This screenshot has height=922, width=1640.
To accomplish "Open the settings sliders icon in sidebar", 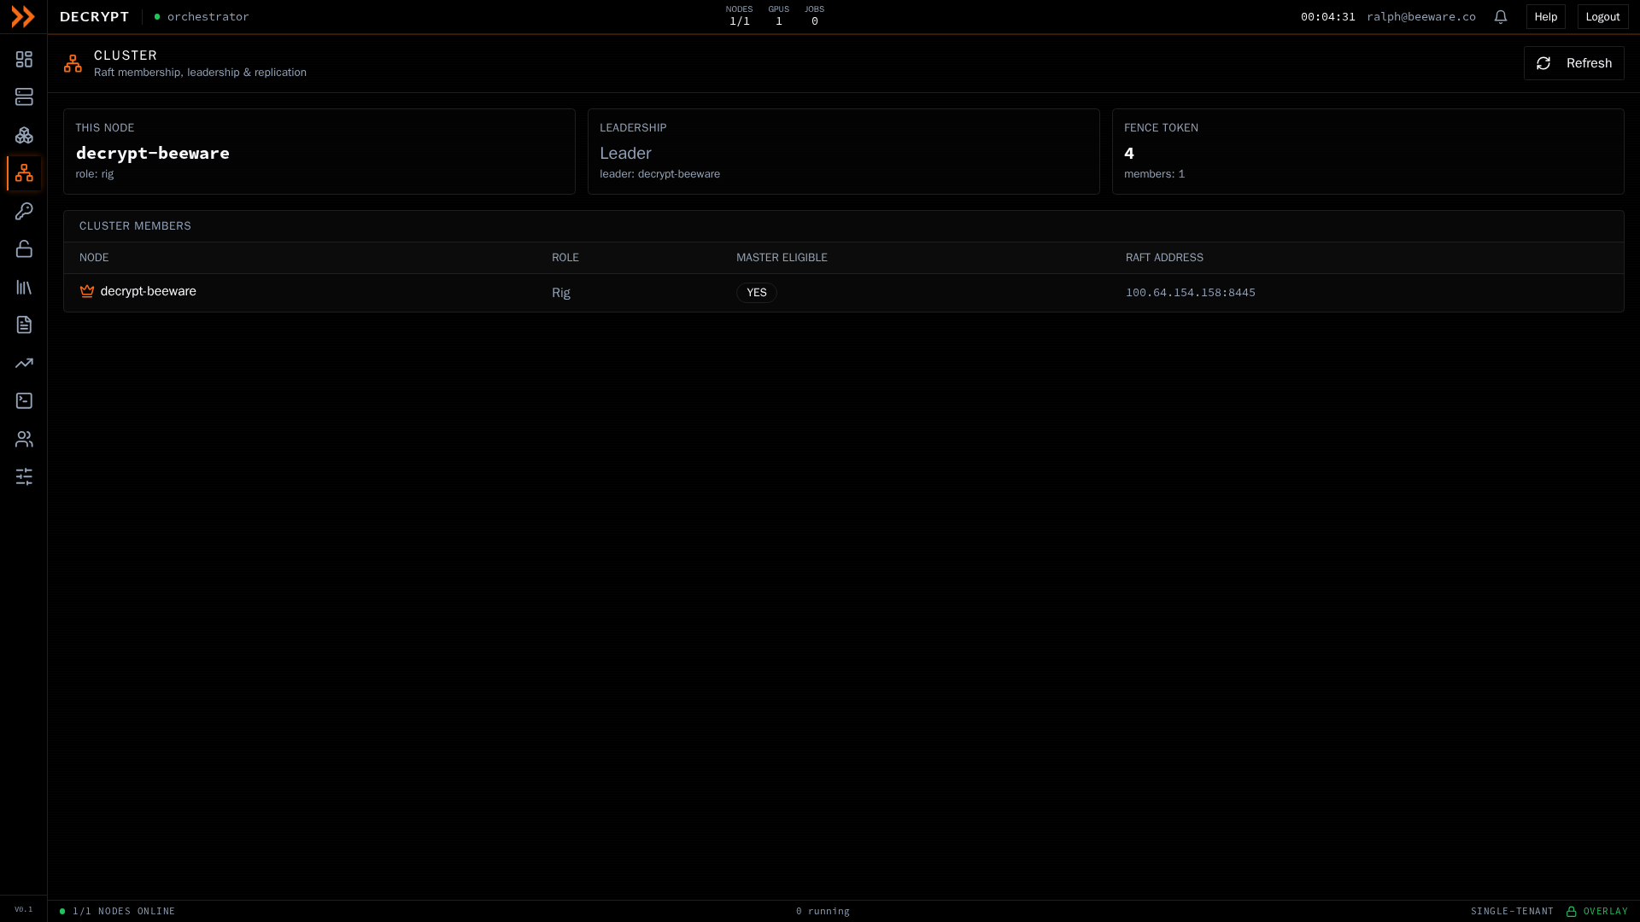I will [x=24, y=476].
